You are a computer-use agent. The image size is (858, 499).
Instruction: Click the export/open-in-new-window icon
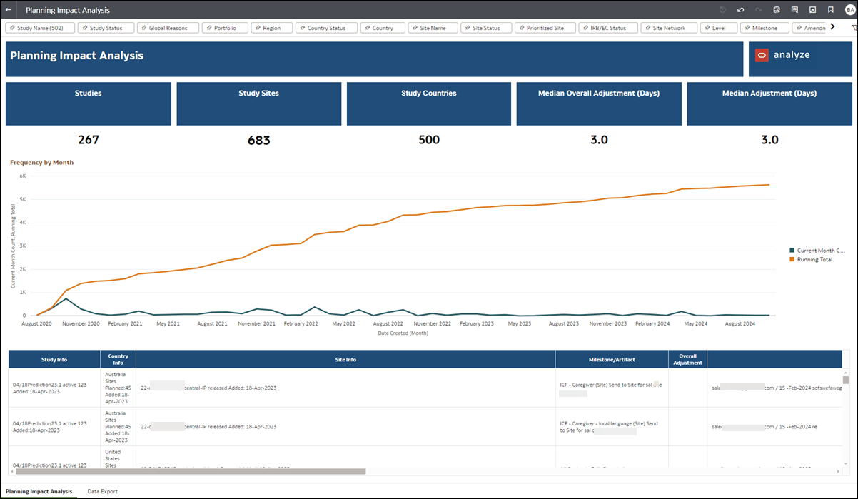click(812, 10)
